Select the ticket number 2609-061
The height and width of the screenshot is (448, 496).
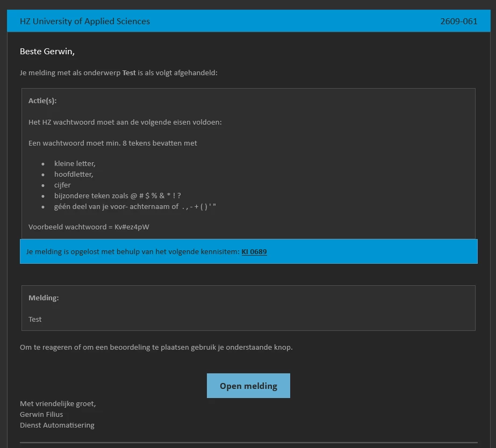459,21
